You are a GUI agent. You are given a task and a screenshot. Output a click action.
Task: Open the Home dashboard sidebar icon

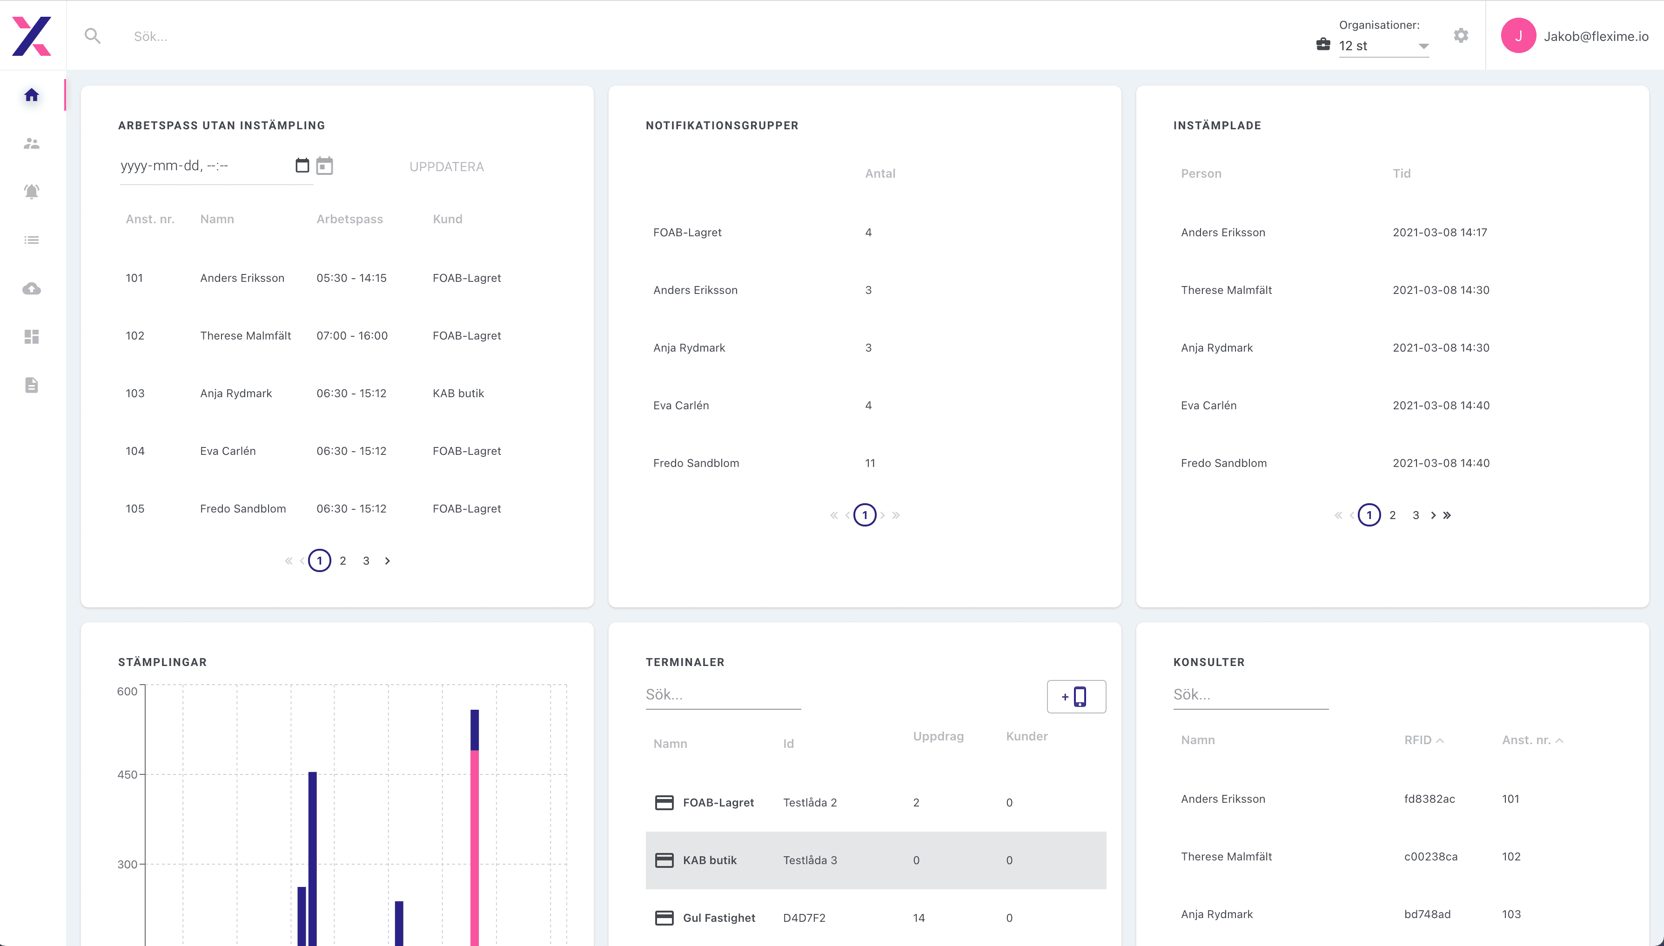click(31, 95)
